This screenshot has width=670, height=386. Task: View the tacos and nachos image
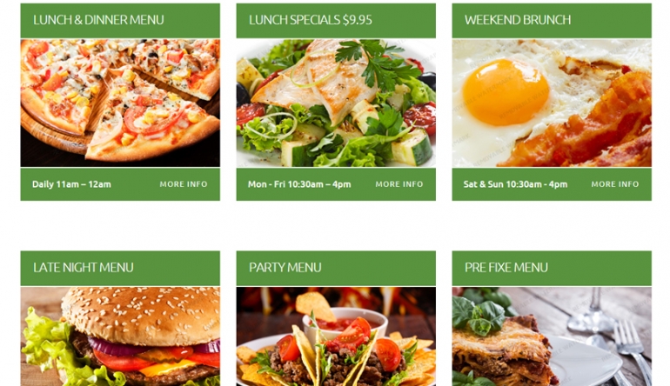(336, 336)
